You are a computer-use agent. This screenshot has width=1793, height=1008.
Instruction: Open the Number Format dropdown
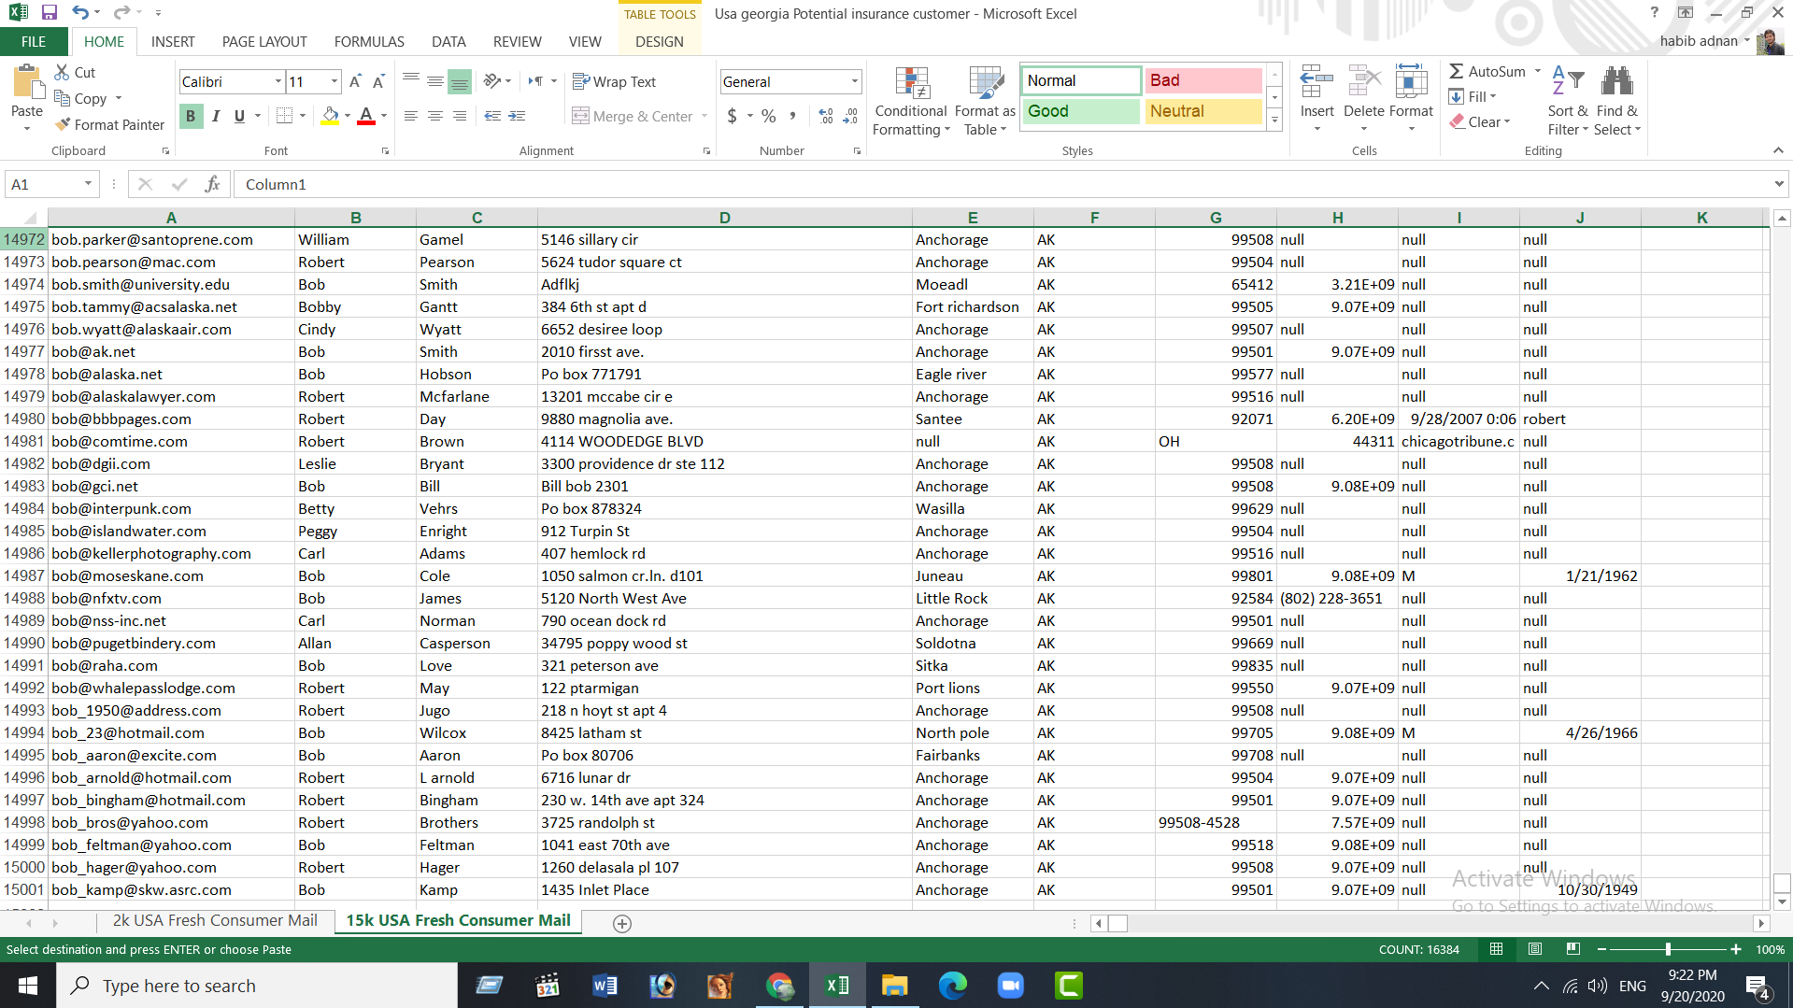[x=855, y=81]
